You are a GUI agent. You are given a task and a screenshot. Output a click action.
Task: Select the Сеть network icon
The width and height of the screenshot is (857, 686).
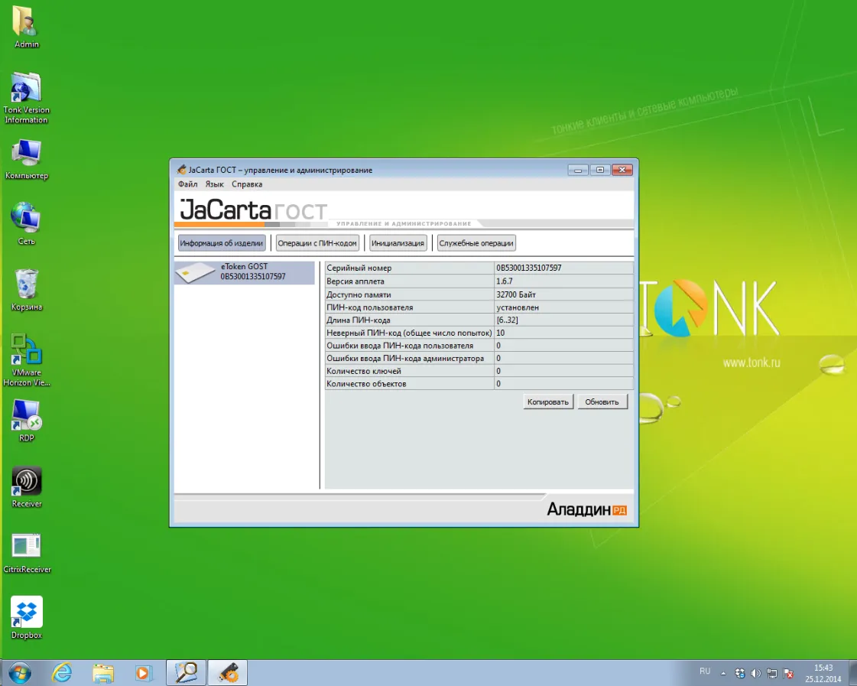pyautogui.click(x=26, y=223)
